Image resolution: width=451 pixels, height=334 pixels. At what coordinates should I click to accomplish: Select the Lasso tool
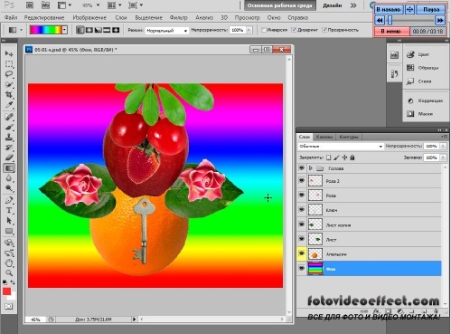click(x=9, y=74)
